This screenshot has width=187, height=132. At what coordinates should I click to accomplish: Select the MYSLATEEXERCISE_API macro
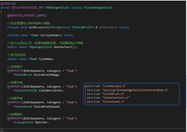(x=28, y=8)
